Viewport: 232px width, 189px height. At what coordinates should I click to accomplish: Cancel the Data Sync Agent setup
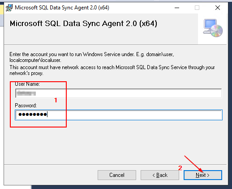(117, 175)
